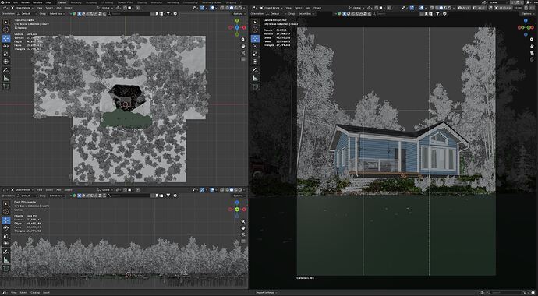Open Options dropdown in the top viewport
This screenshot has height=296, width=538.
tap(239, 14)
